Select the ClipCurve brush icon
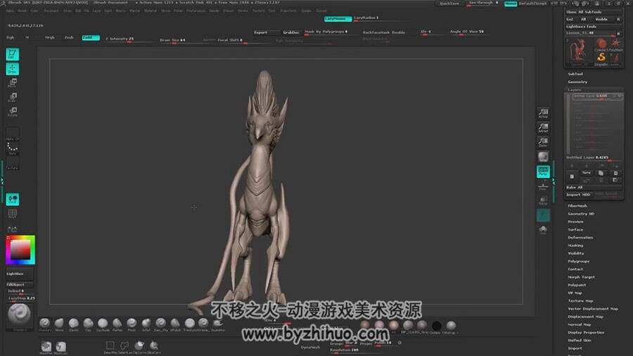The height and width of the screenshot is (356, 633). [x=139, y=347]
